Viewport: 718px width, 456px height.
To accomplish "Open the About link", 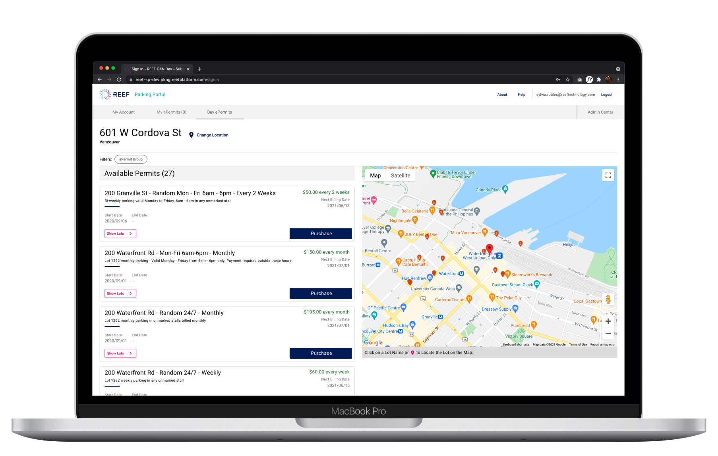I will click(x=502, y=95).
